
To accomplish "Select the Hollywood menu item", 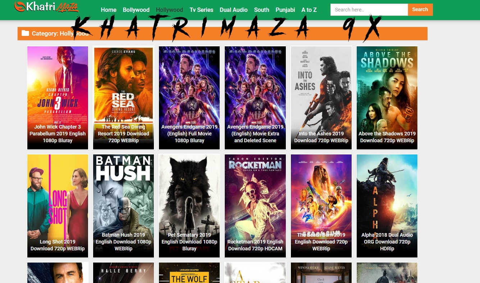I will tap(169, 10).
